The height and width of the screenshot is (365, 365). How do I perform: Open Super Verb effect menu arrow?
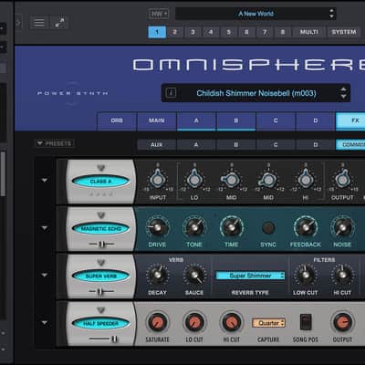coord(100,263)
